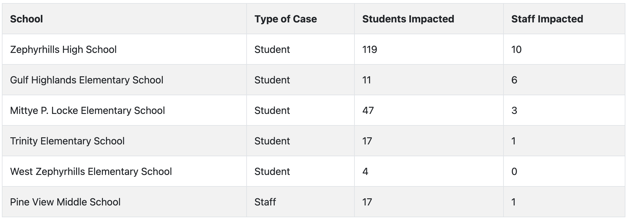Click Student type for Zephyrhills High School
The image size is (631, 221).
click(x=272, y=49)
